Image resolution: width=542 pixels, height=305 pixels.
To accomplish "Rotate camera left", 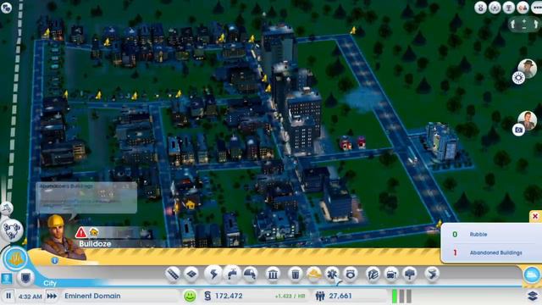I will 513,25.
